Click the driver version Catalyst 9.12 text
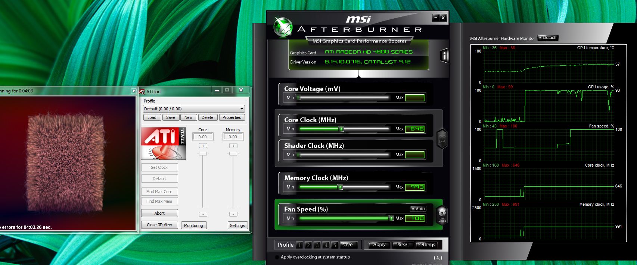The image size is (637, 265). click(367, 62)
